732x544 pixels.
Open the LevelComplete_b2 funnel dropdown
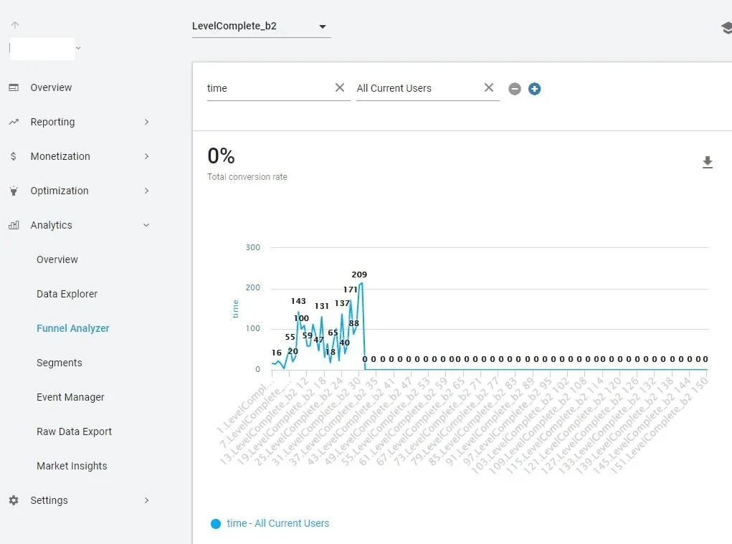click(262, 26)
